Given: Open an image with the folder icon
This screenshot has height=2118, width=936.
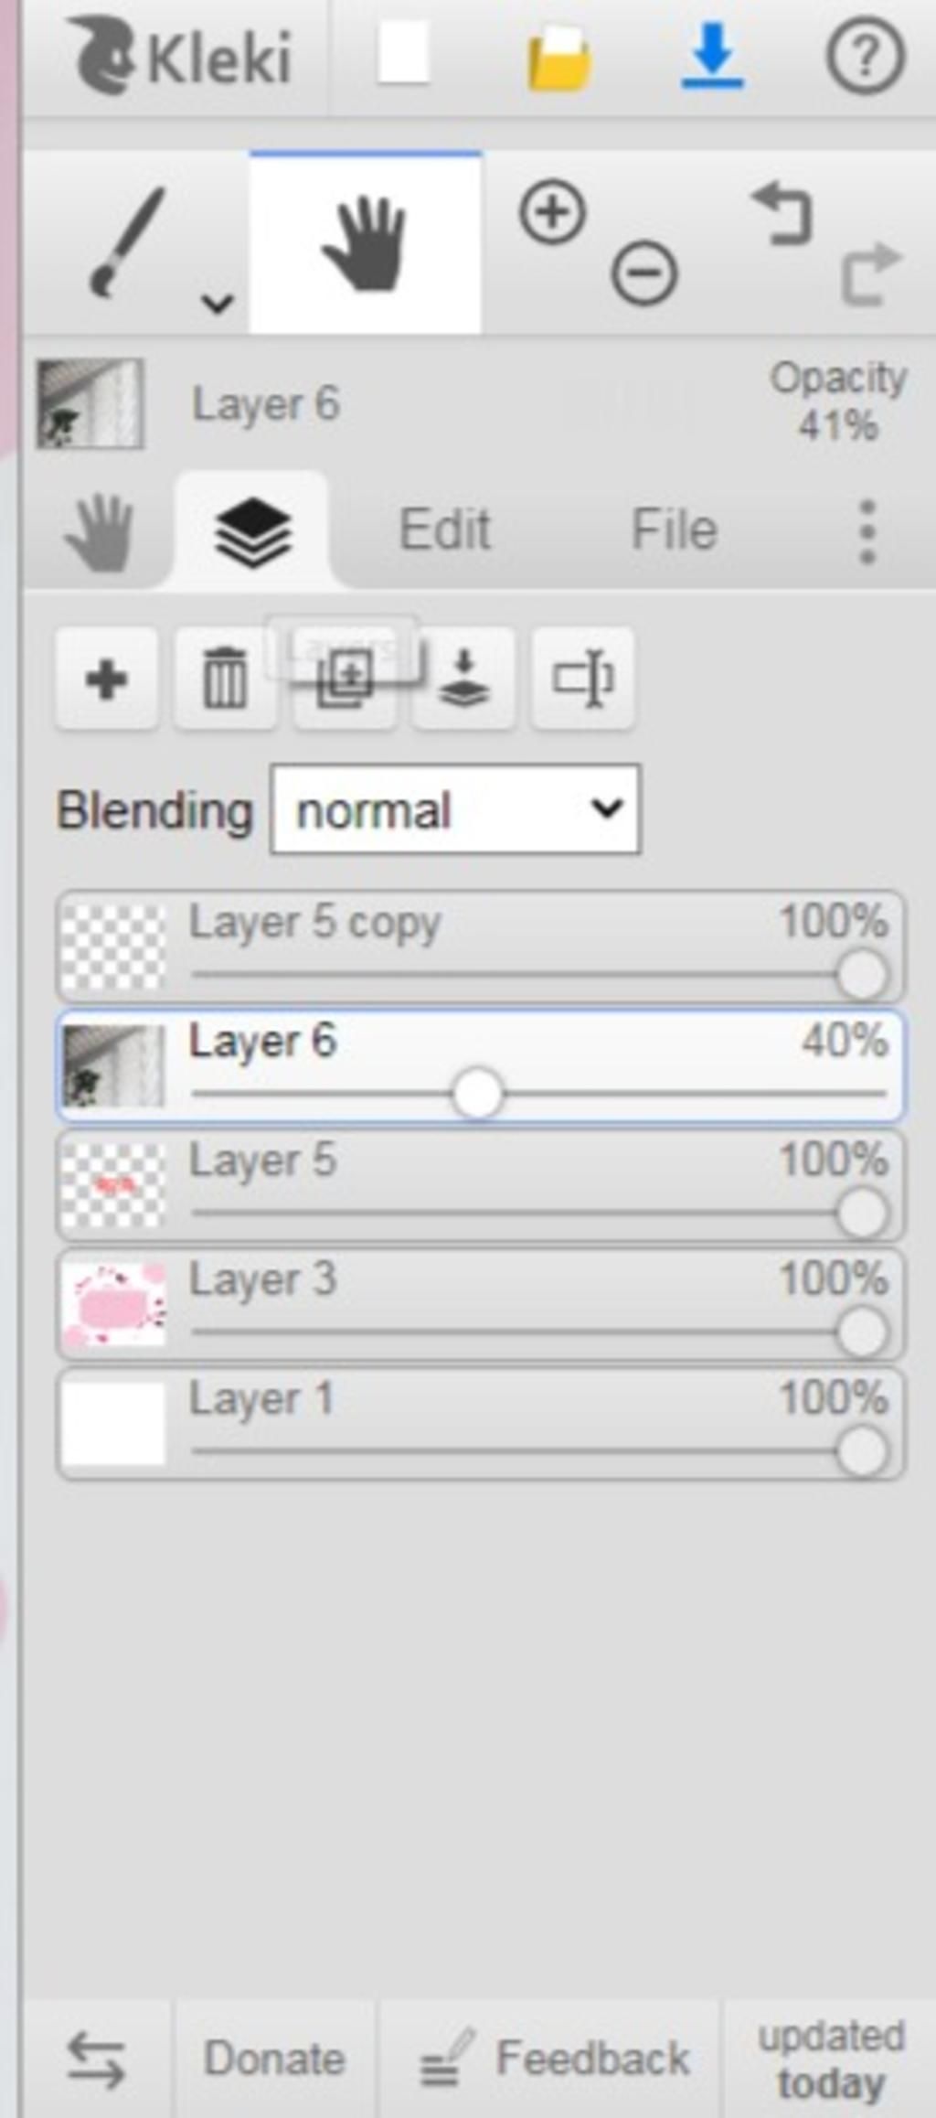Looking at the screenshot, I should (x=558, y=59).
